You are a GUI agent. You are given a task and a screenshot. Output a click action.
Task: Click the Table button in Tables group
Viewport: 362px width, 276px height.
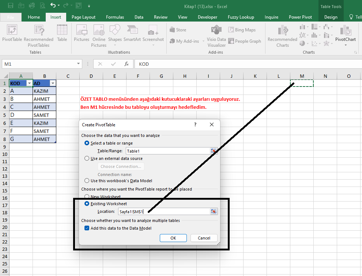pos(62,34)
